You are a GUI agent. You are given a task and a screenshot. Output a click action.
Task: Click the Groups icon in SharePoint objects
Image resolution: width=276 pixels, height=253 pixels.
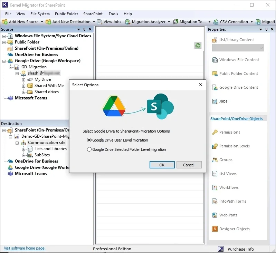click(215, 160)
